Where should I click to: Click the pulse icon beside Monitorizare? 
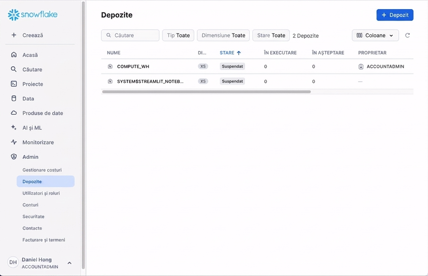tap(14, 142)
